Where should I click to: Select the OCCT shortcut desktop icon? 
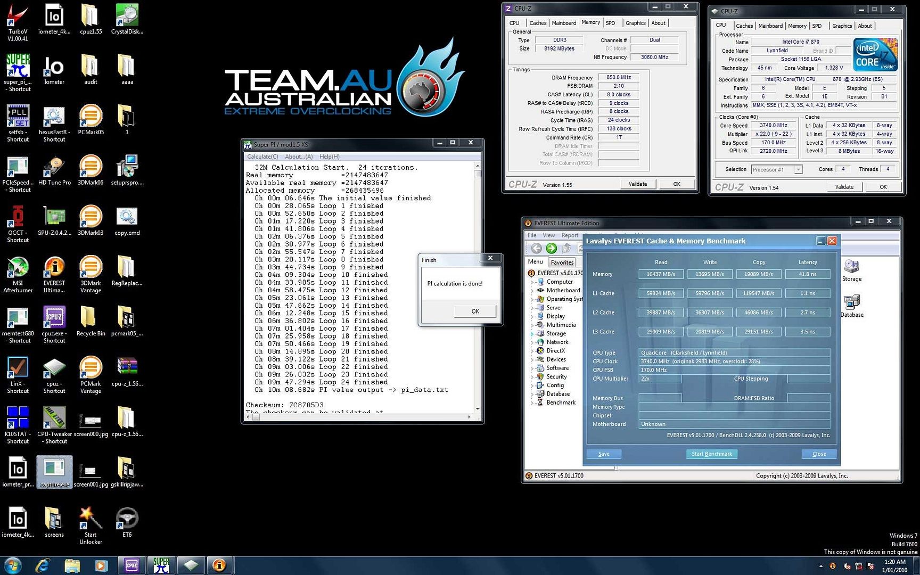pyautogui.click(x=18, y=224)
